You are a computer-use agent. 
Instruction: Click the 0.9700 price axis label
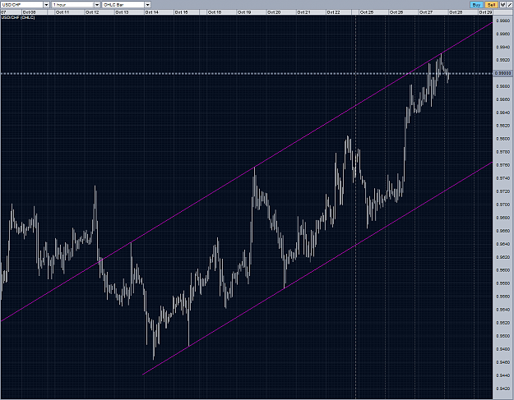click(503, 205)
